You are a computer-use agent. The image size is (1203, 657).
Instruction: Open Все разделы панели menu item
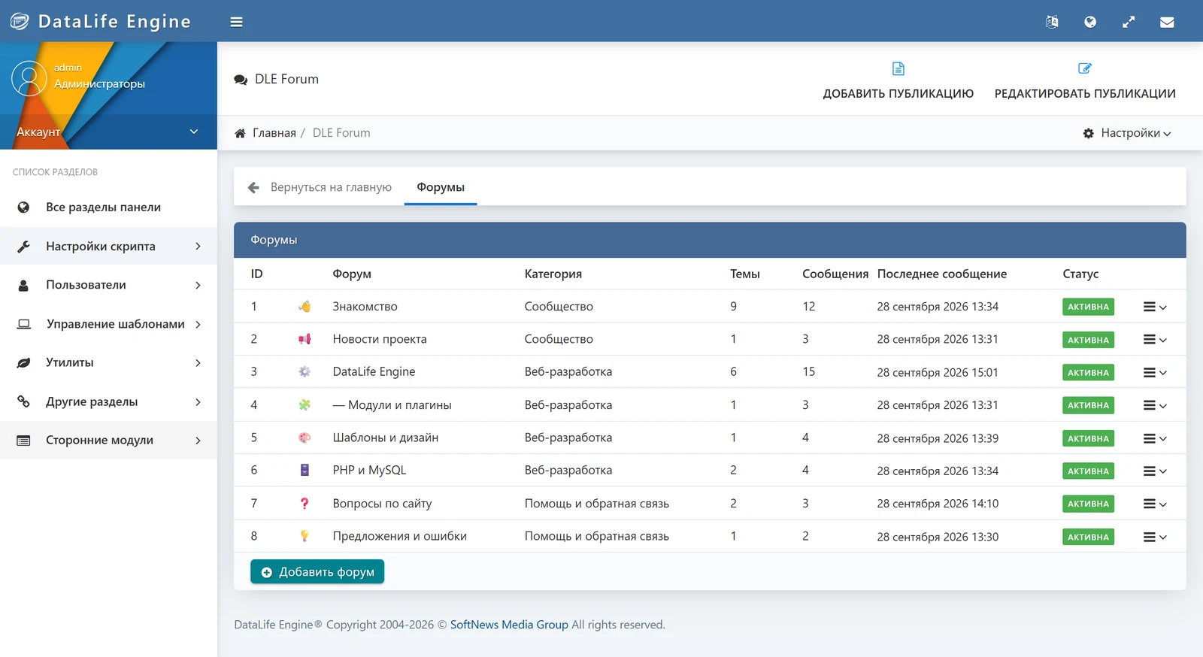click(x=108, y=207)
